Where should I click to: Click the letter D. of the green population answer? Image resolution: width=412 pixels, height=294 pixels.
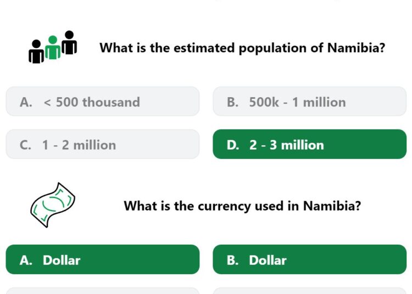[x=233, y=145]
